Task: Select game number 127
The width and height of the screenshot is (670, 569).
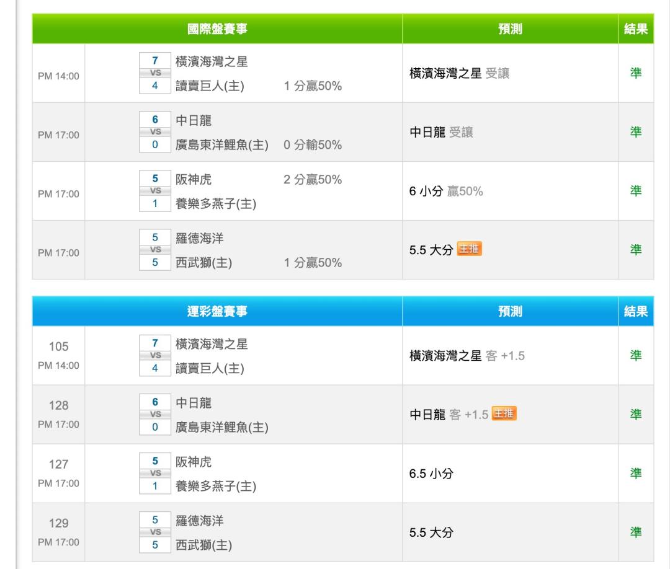Action: pyautogui.click(x=58, y=464)
